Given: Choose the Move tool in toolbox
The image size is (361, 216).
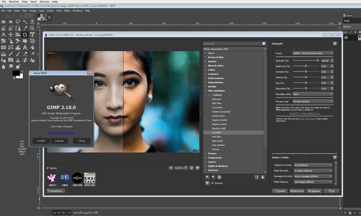Looking at the screenshot, I should [11, 34].
